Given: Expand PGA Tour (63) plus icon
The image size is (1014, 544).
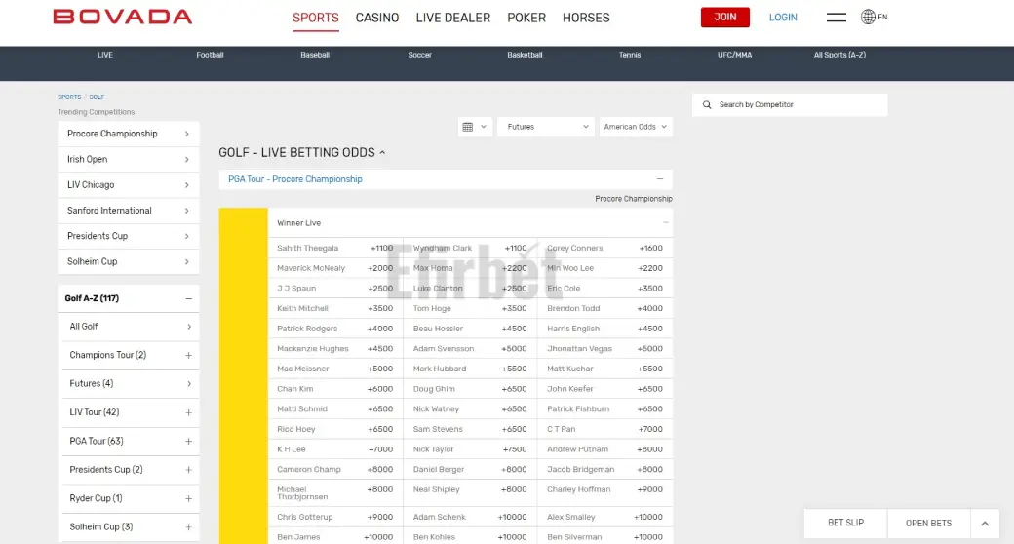Looking at the screenshot, I should [188, 442].
